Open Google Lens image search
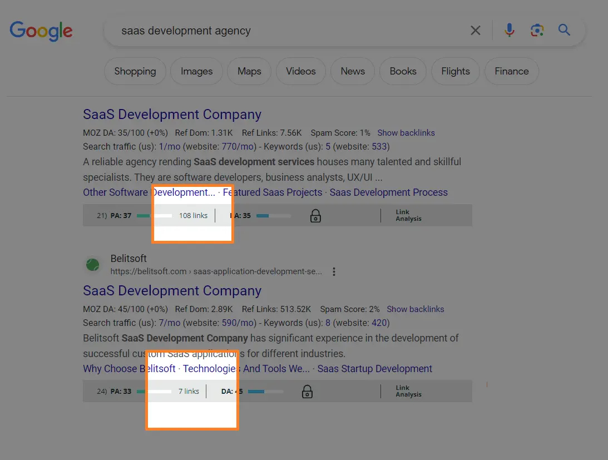Viewport: 608px width, 460px height. (x=537, y=30)
